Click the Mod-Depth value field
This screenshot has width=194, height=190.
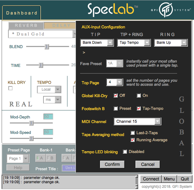click(48, 117)
